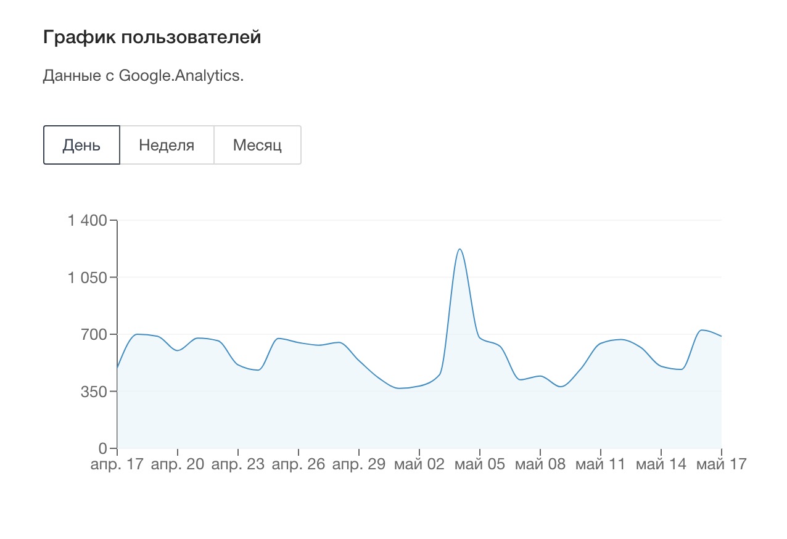787x539 pixels.
Task: Click the Данные с Google.Analytics subtitle
Action: pos(143,75)
